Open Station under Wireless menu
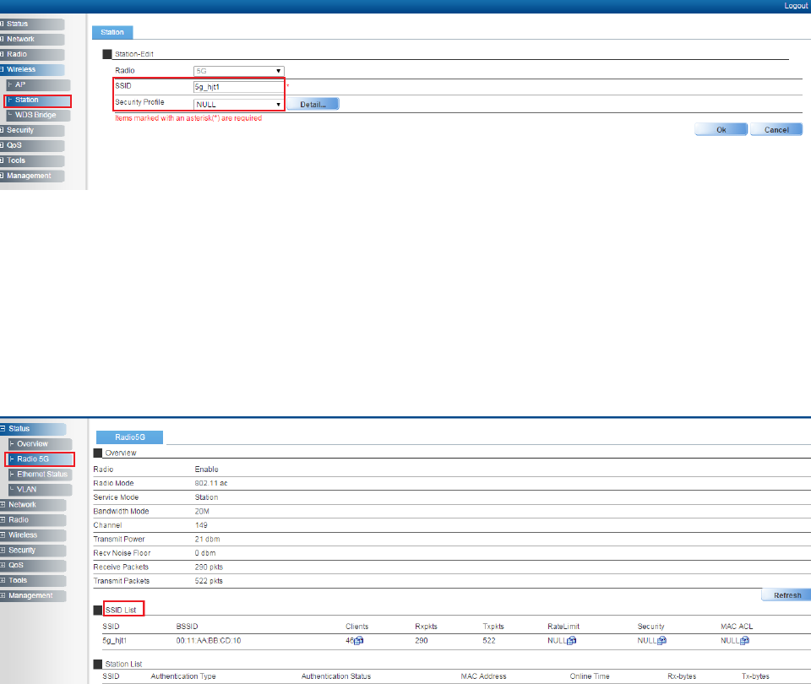This screenshot has width=811, height=684. [x=38, y=100]
